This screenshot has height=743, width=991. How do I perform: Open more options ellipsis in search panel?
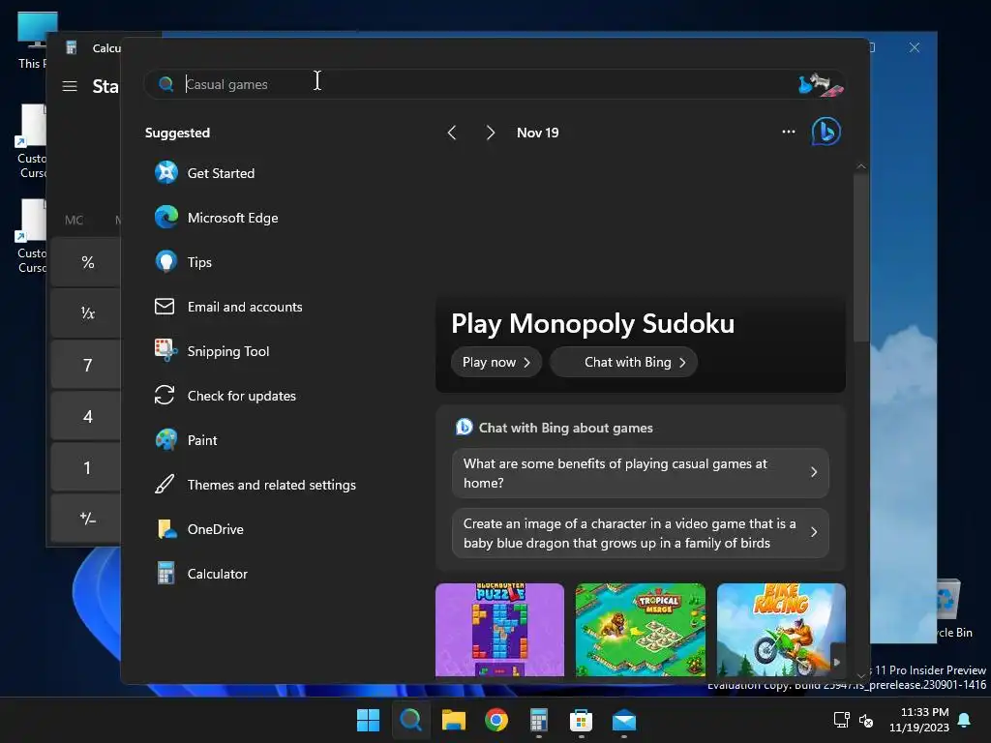788,132
